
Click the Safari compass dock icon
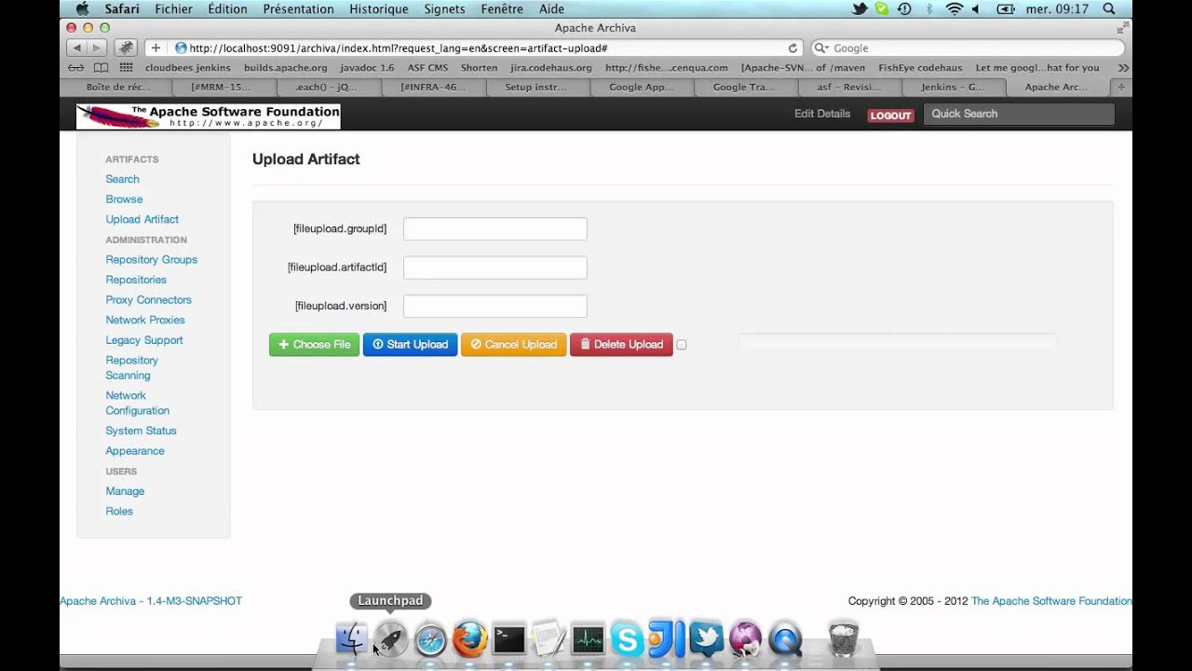(x=430, y=639)
